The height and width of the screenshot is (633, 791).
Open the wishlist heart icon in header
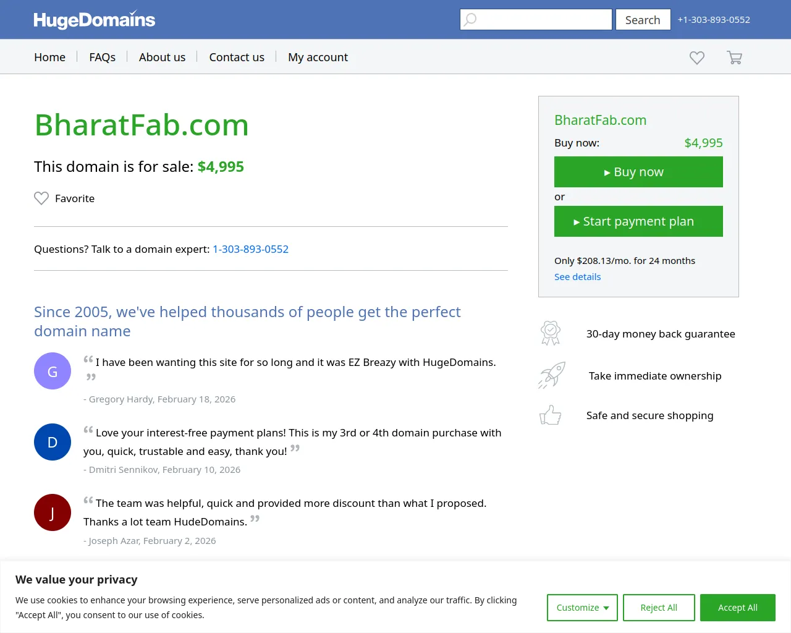[x=696, y=57]
